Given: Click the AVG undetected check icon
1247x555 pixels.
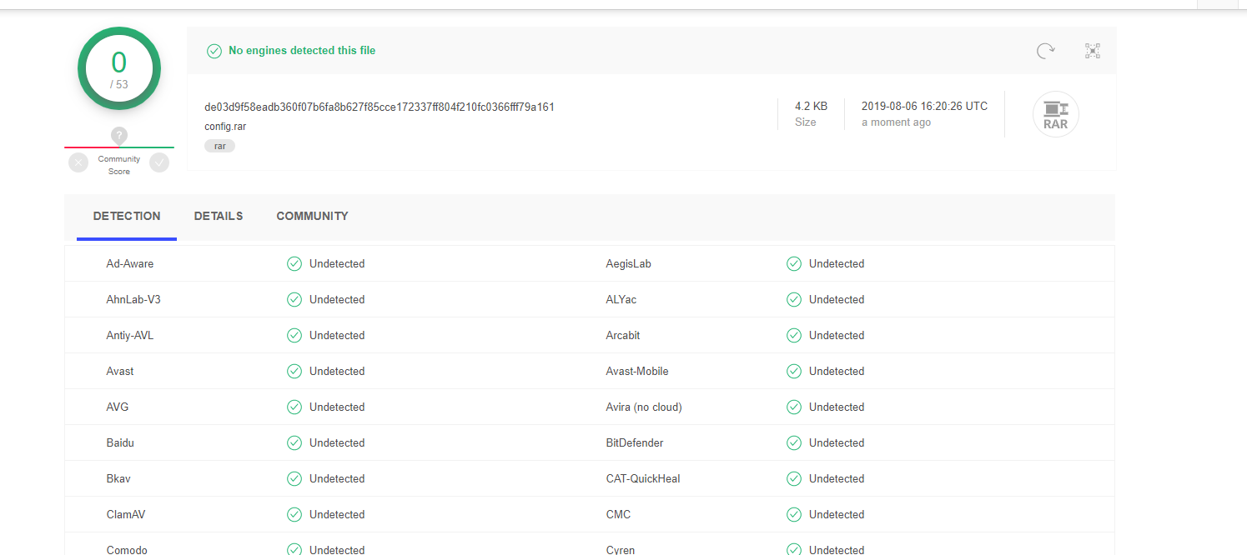Looking at the screenshot, I should click(x=294, y=407).
